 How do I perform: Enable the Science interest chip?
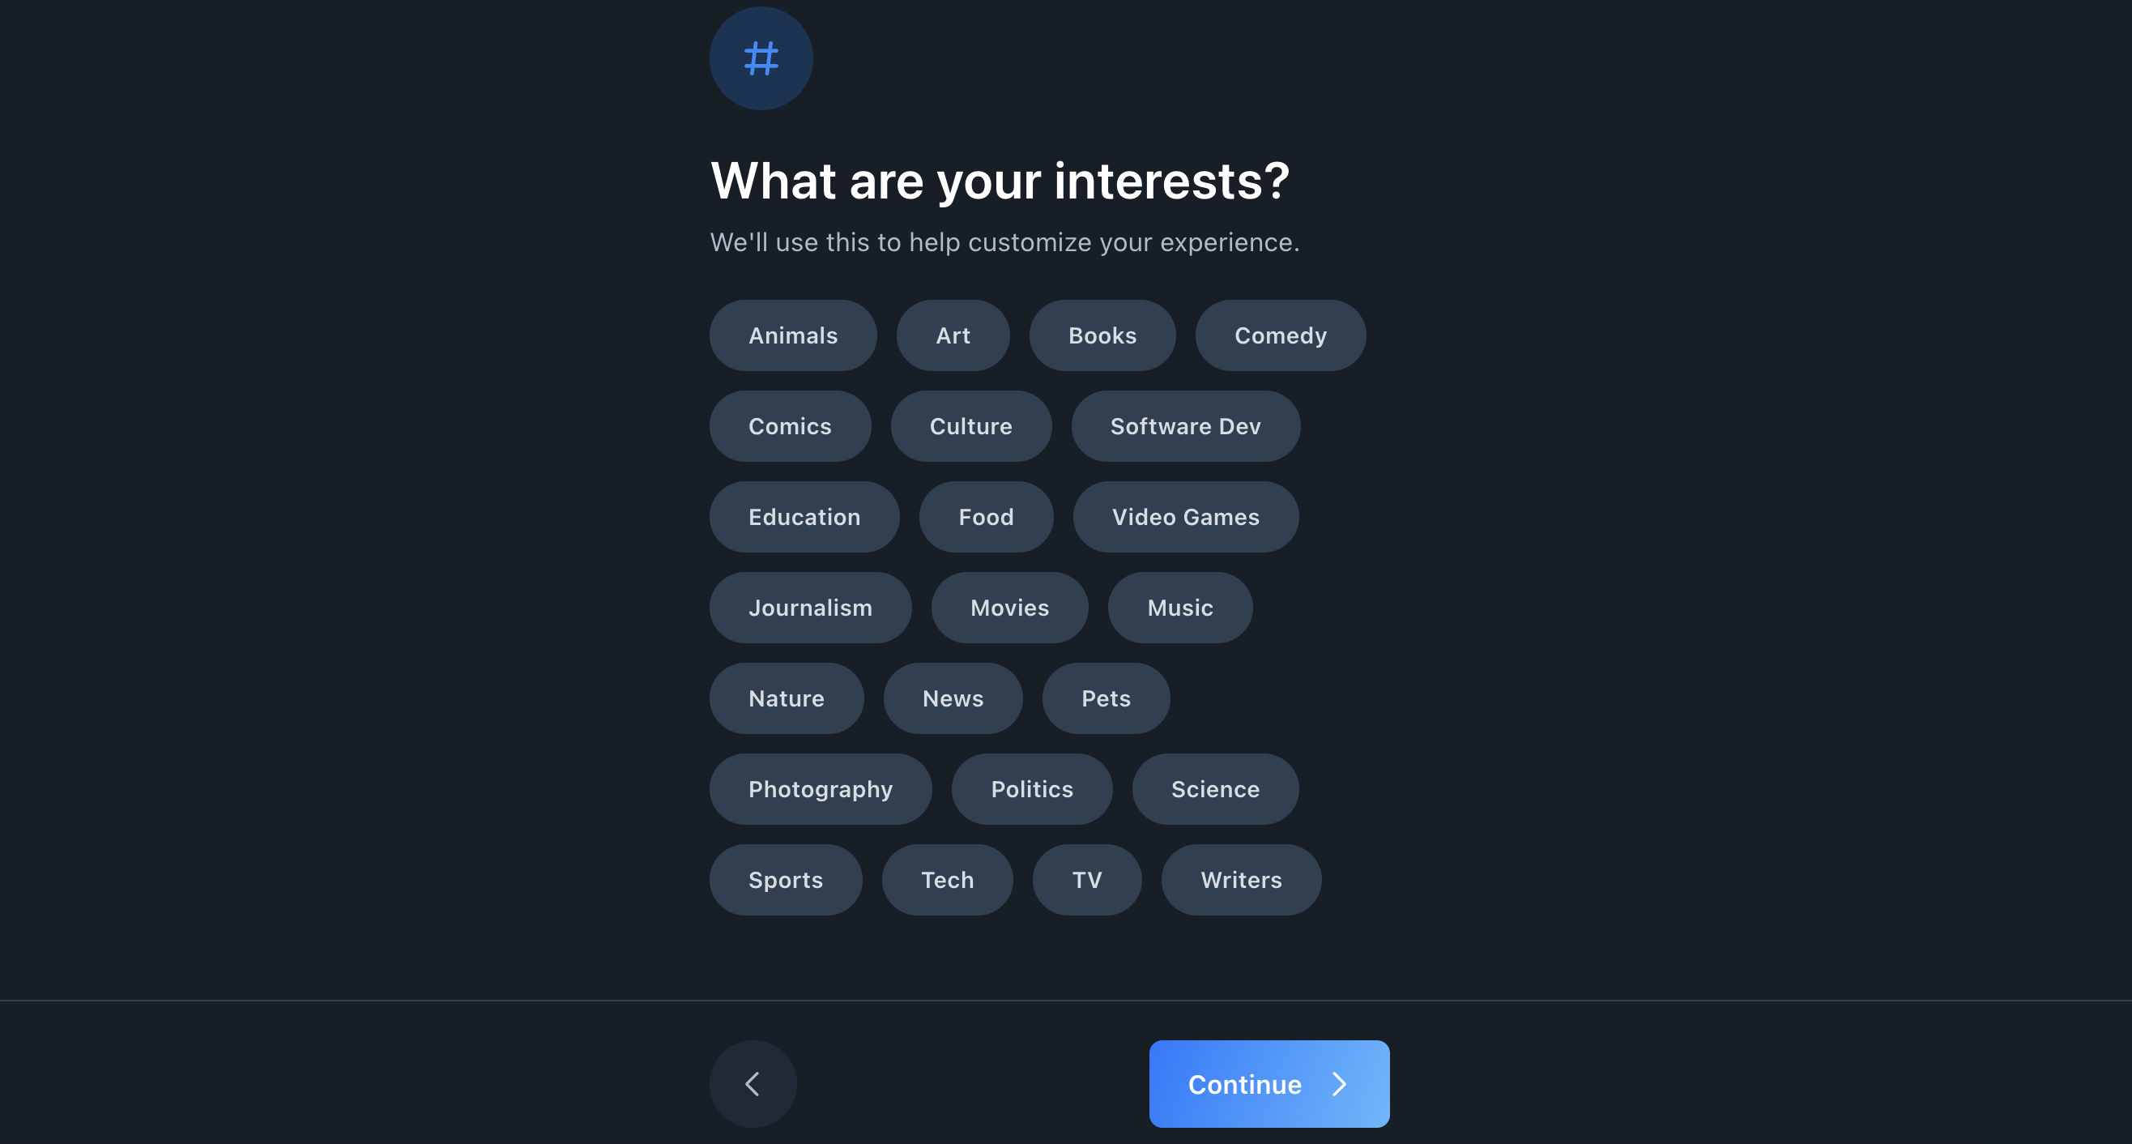point(1215,789)
